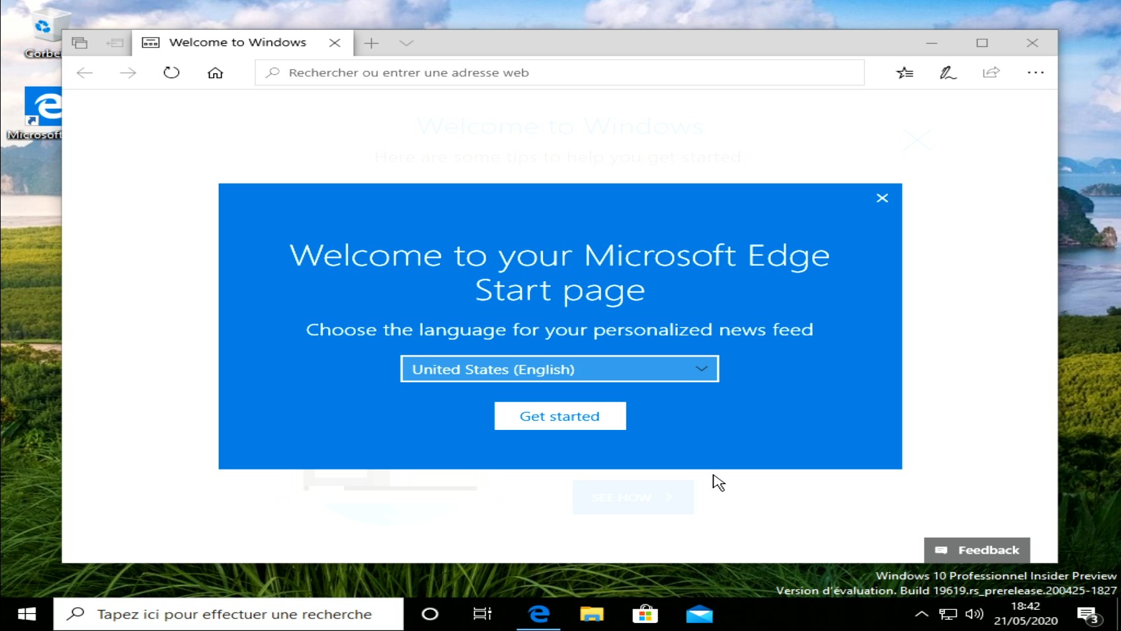Screen dimensions: 1121x631
Task: Click the network status tray icon
Action: [948, 614]
